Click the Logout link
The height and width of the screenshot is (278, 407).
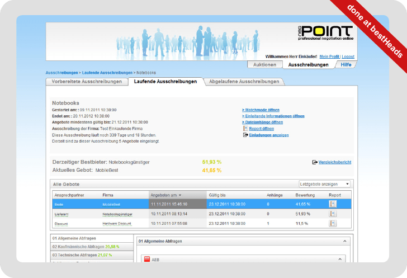tap(348, 56)
